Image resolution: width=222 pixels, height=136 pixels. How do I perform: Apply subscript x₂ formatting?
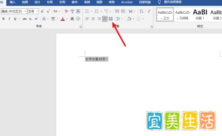click(31, 19)
